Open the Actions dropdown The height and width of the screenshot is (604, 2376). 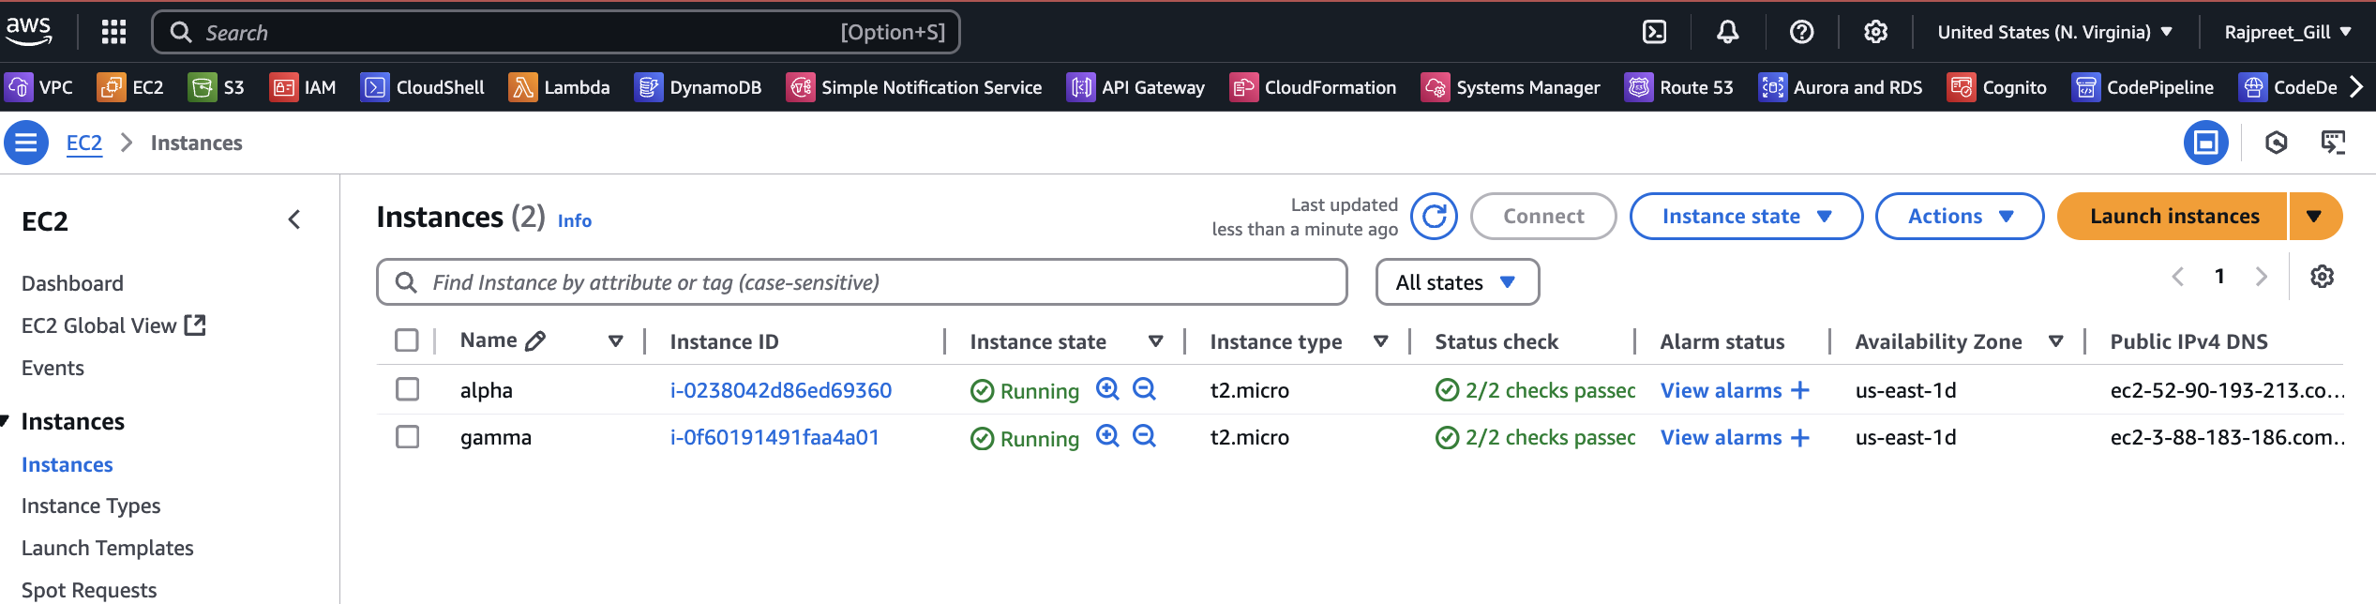point(1960,217)
